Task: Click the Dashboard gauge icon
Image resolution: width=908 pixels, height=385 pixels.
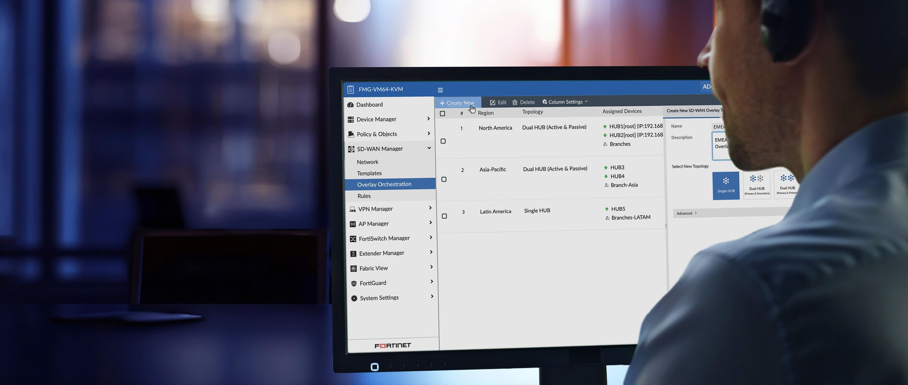Action: pos(350,104)
